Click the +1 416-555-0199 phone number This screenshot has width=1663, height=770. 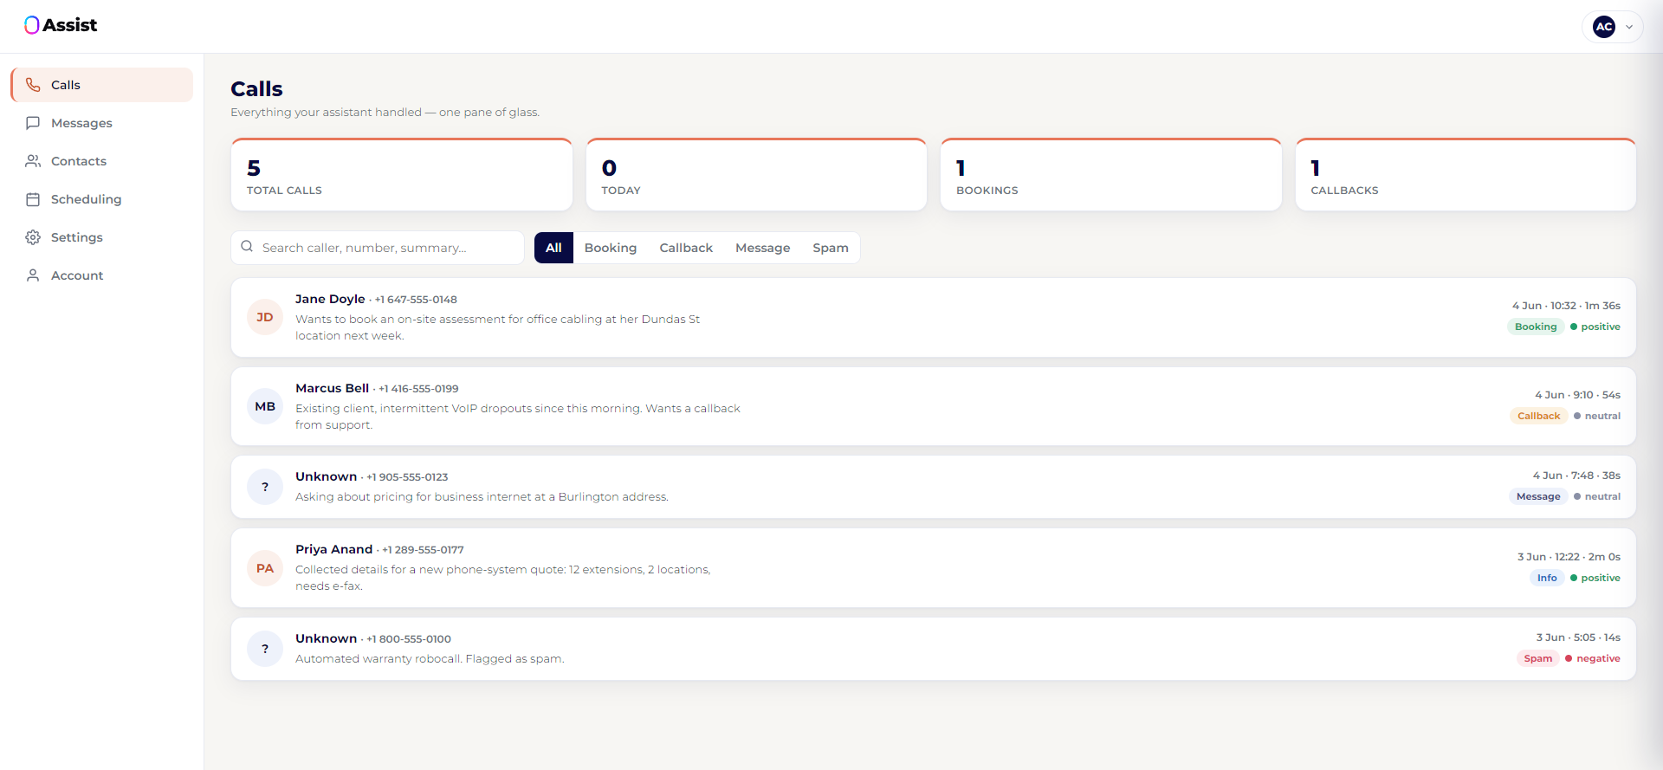[418, 389]
